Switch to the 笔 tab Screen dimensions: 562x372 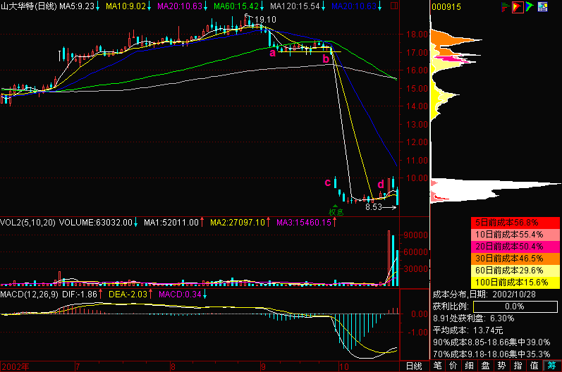pyautogui.click(x=438, y=366)
